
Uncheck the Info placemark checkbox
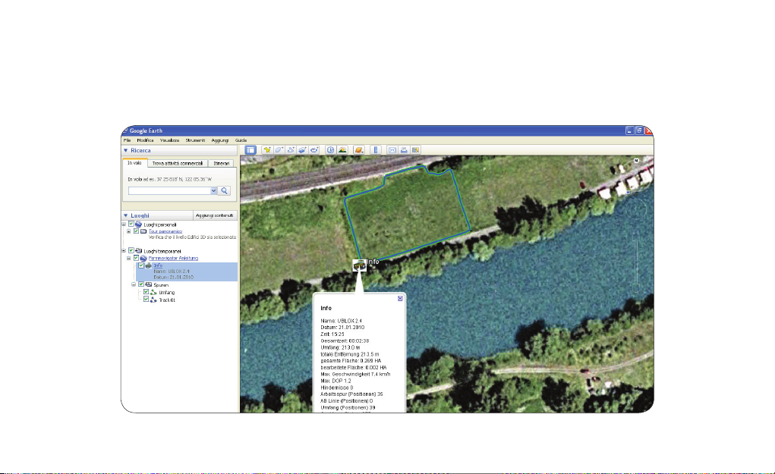[141, 265]
